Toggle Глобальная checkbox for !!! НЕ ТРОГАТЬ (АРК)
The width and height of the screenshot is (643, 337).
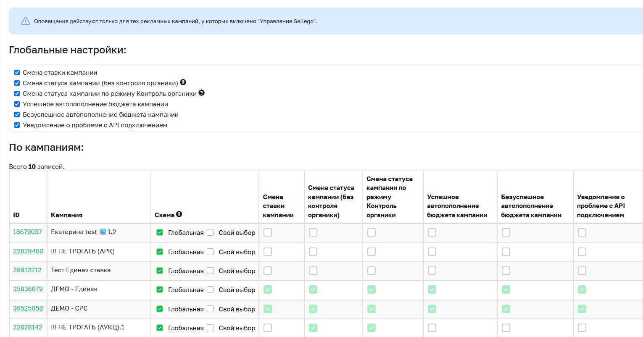[x=160, y=252]
